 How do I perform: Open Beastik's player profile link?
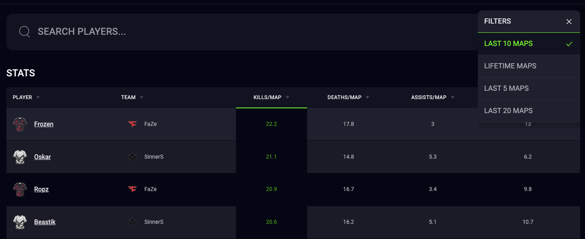click(x=45, y=222)
